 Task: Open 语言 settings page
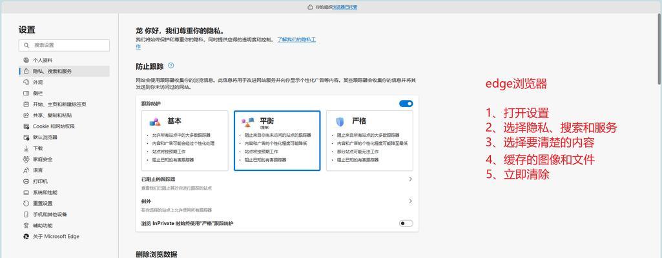click(65, 170)
